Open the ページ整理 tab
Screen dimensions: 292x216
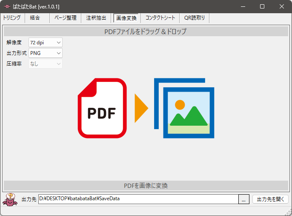click(x=66, y=18)
